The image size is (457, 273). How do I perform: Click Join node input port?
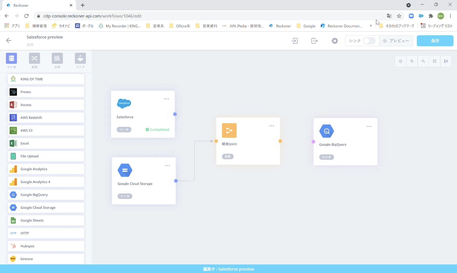click(216, 141)
